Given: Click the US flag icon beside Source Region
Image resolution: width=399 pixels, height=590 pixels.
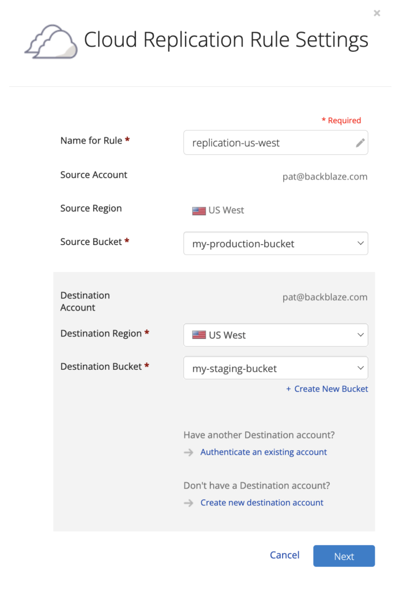Looking at the screenshot, I should [199, 211].
